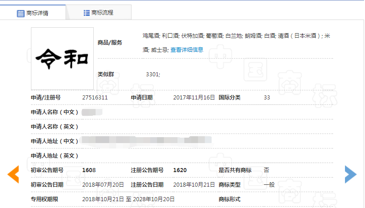
Task: Select the exclusive period 2018年10月21日 至 2028年10月20日
Action: [x=128, y=199]
